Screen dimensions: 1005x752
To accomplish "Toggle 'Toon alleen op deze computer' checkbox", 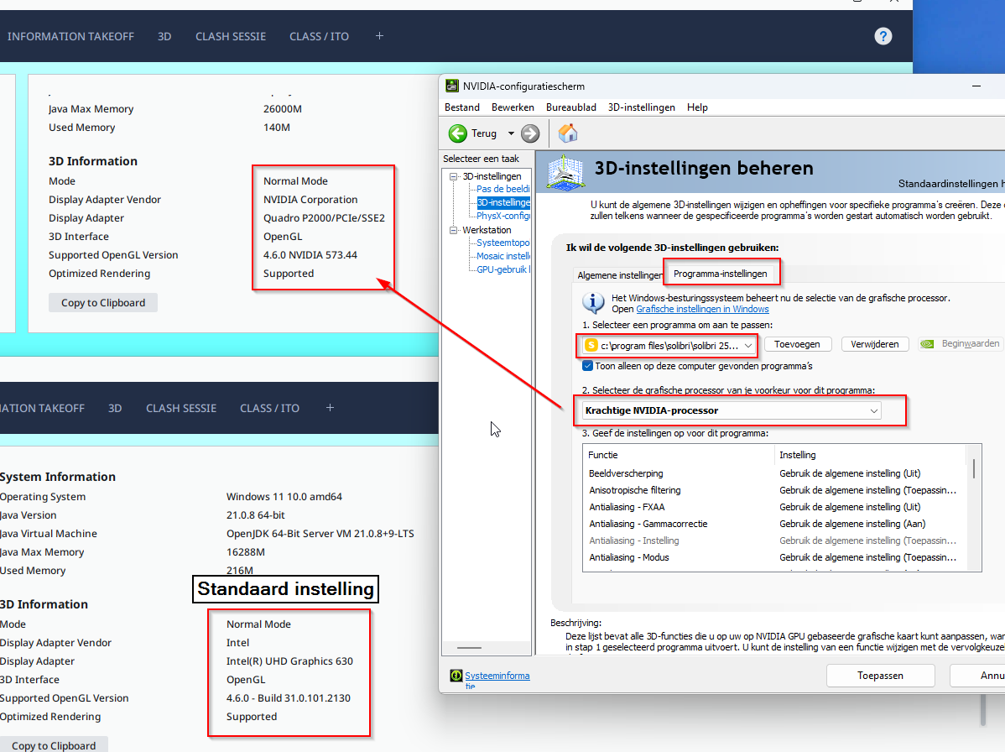I will pos(587,366).
